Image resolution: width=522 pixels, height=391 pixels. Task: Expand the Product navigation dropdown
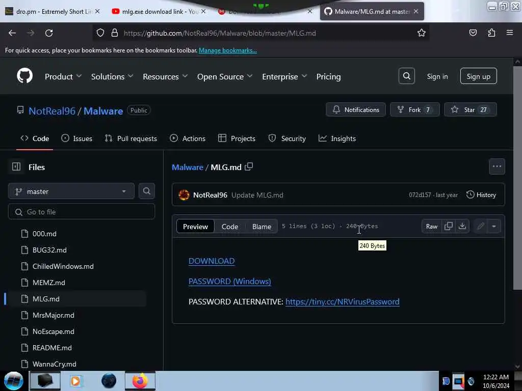63,76
